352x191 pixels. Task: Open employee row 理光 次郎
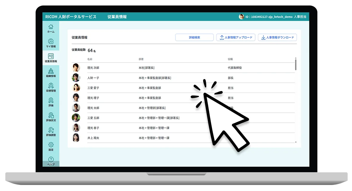[93, 68]
